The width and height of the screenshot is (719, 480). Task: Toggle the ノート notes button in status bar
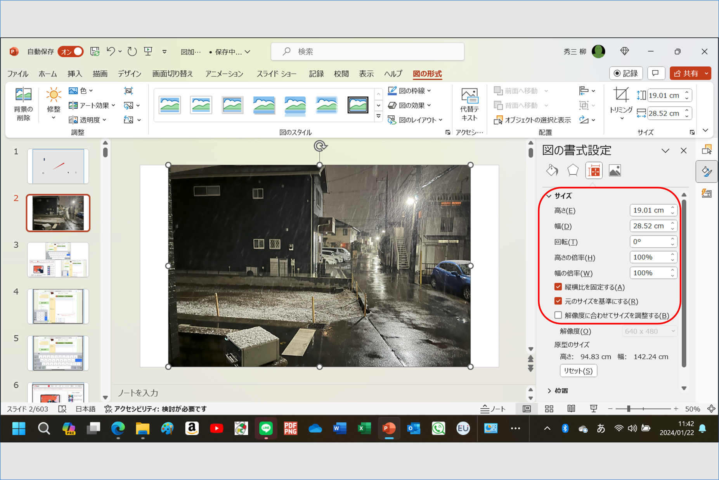pyautogui.click(x=493, y=409)
